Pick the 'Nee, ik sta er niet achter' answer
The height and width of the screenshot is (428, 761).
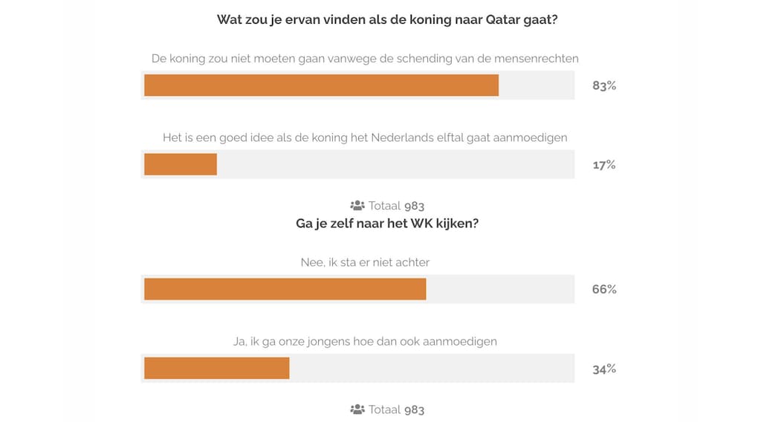coord(360,262)
